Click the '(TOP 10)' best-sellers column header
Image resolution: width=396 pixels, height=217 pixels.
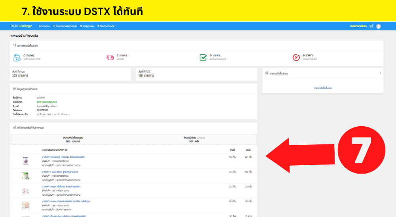pos(63,150)
